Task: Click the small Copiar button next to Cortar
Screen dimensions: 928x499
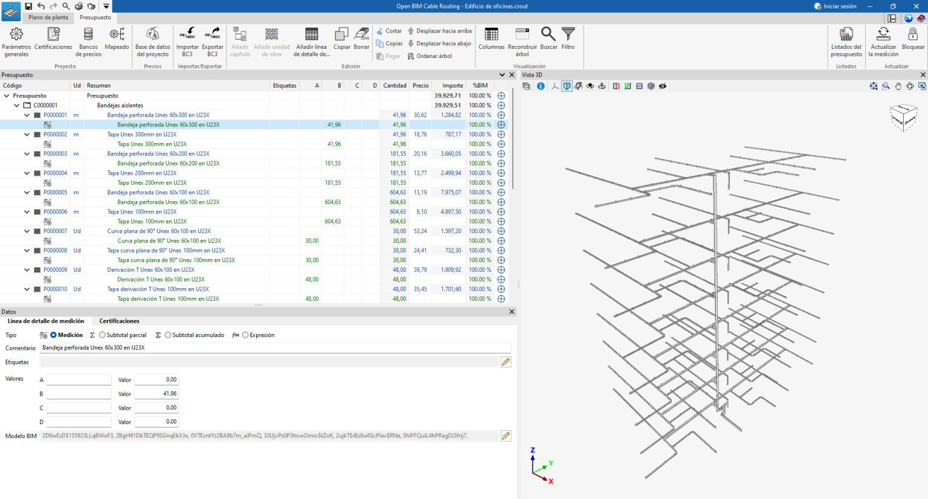Action: tap(389, 43)
